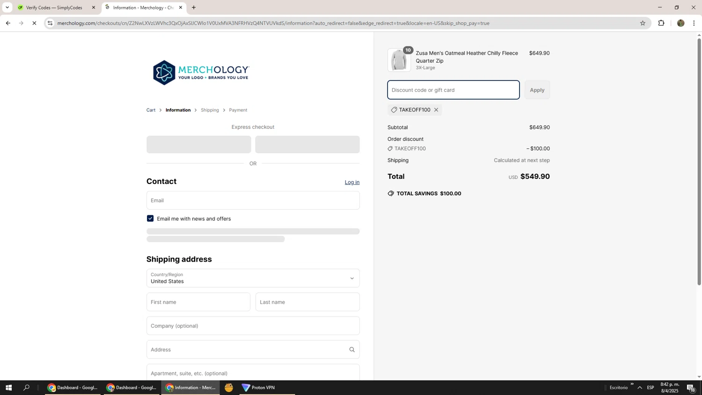Show hidden system tray icons
702x395 pixels.
(640, 388)
